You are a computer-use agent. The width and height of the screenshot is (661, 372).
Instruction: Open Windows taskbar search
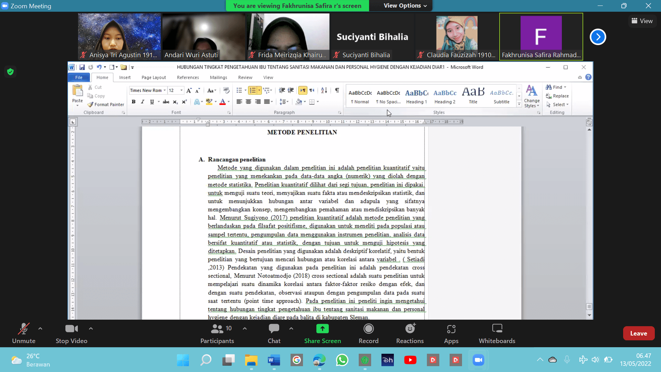coord(206,360)
